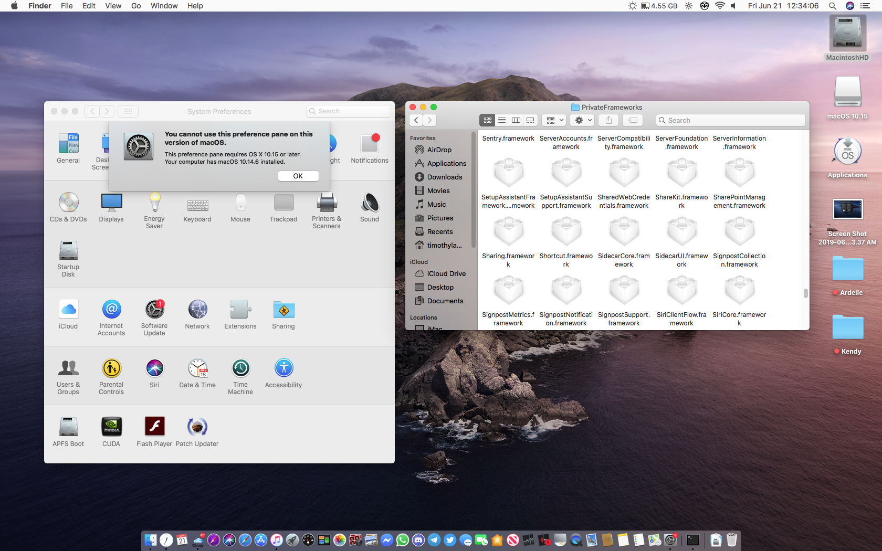Open Terminal from the Dock
Screen dimensions: 882x551
coord(693,539)
